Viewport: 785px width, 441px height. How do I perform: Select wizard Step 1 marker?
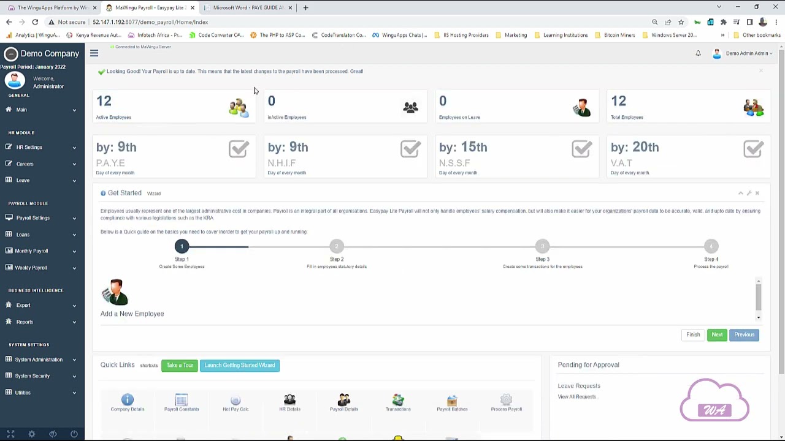[182, 246]
